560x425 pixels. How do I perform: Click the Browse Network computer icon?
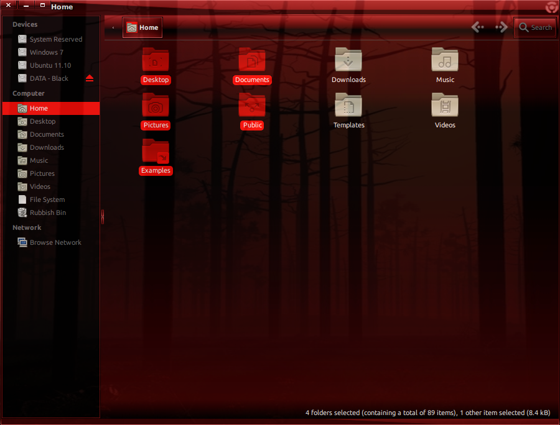[22, 242]
